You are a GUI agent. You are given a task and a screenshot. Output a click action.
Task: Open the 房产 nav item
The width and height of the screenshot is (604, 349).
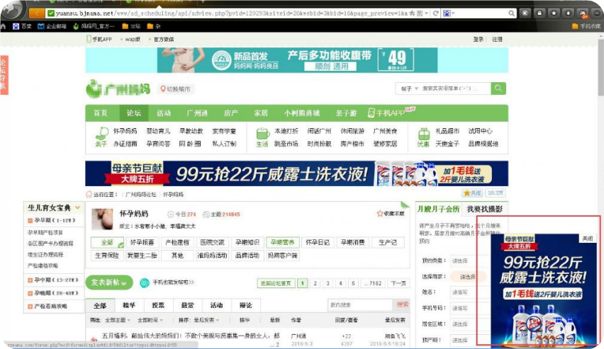230,113
